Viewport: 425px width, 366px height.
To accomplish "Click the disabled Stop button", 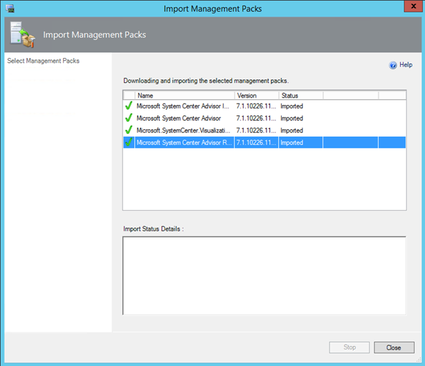I will coord(349,347).
